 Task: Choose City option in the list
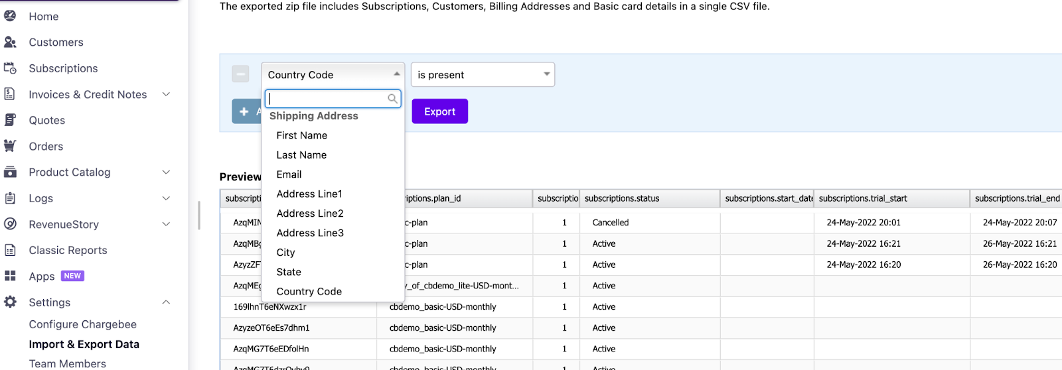click(285, 253)
